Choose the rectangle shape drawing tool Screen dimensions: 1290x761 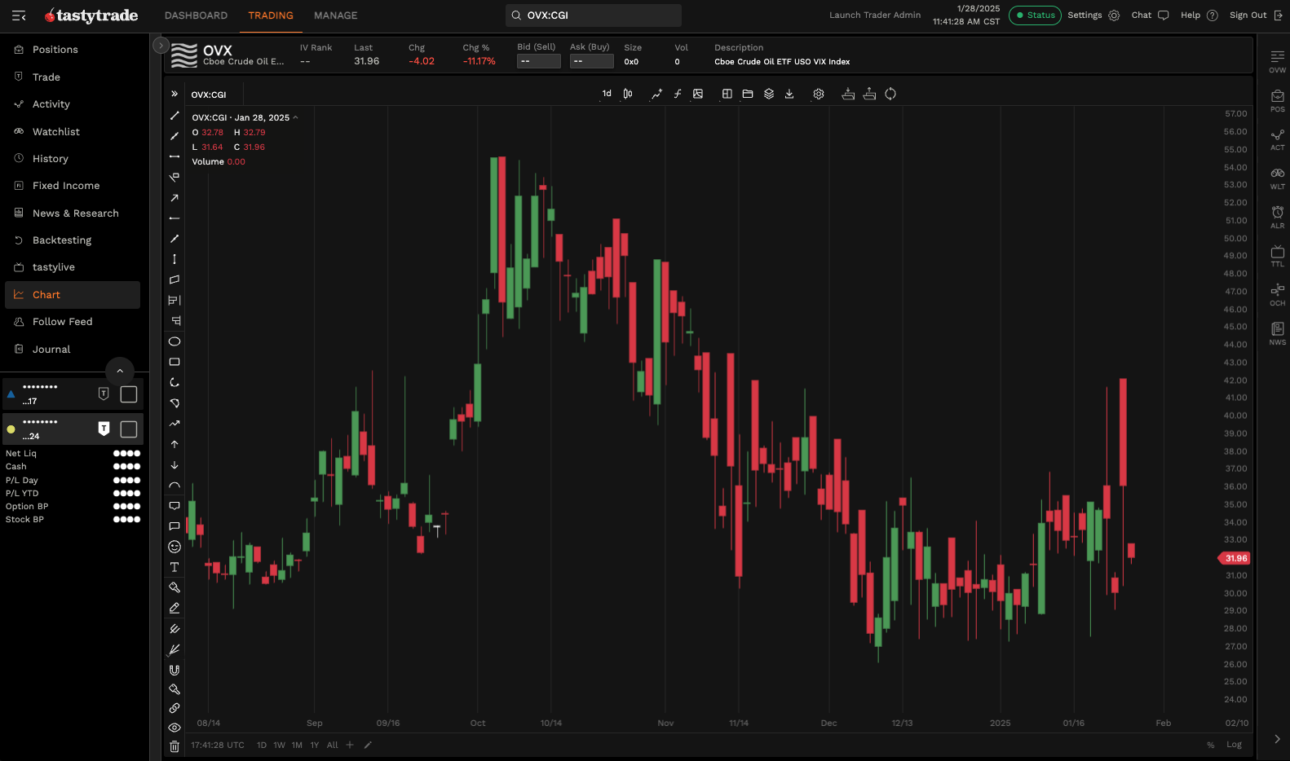click(x=175, y=362)
